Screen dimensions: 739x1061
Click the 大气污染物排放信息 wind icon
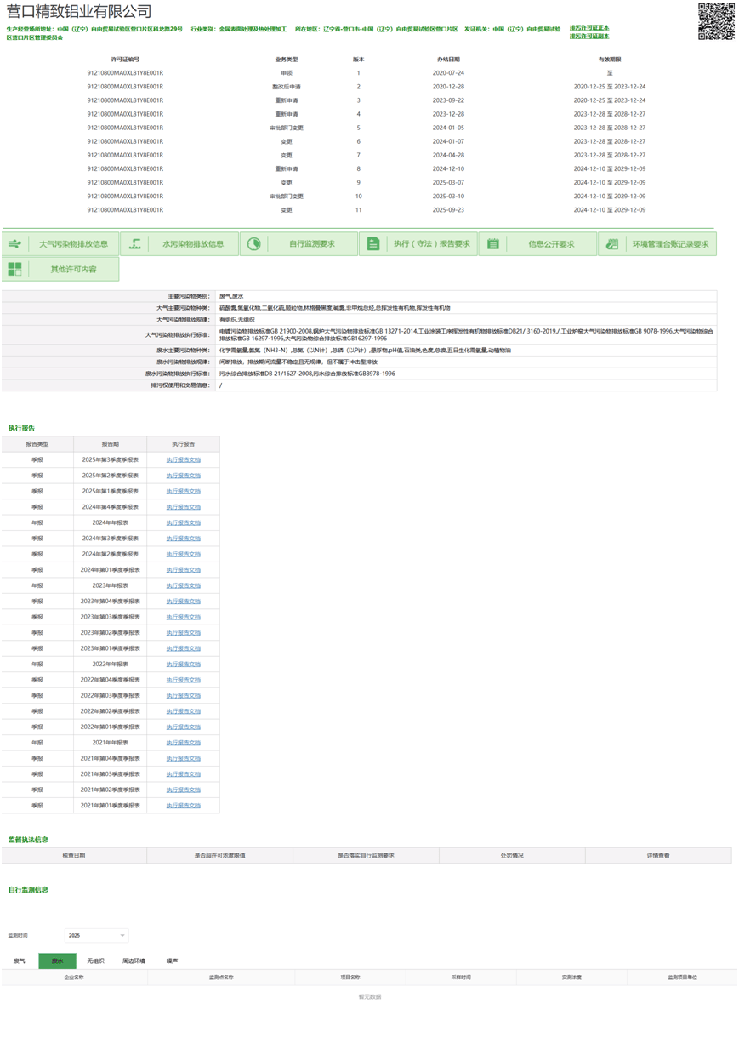point(15,244)
